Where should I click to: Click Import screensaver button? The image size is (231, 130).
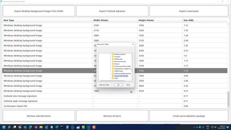pyautogui.click(x=189, y=11)
